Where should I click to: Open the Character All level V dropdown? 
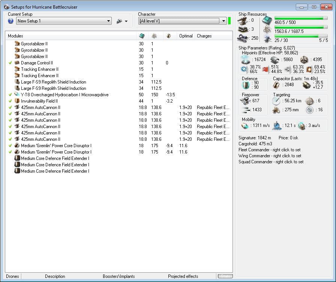click(x=182, y=21)
